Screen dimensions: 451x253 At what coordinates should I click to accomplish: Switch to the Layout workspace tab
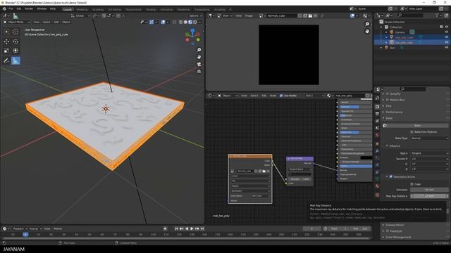68,9
